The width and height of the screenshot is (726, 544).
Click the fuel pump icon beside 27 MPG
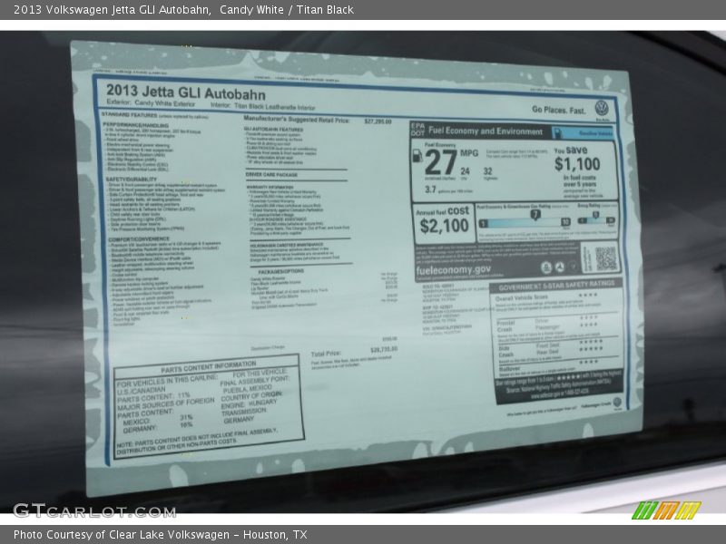[x=417, y=156]
